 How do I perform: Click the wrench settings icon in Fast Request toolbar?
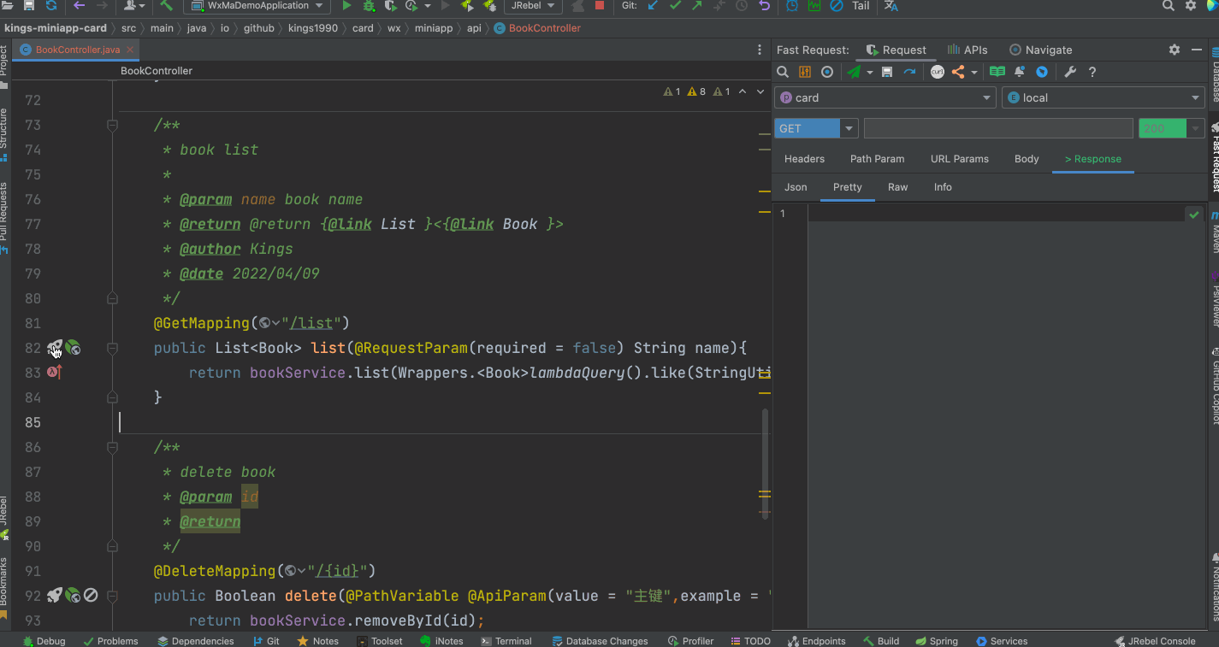(x=1069, y=73)
